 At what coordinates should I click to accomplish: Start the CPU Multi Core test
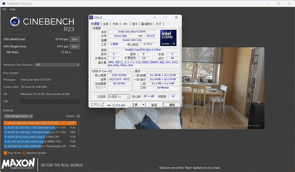coord(74,39)
